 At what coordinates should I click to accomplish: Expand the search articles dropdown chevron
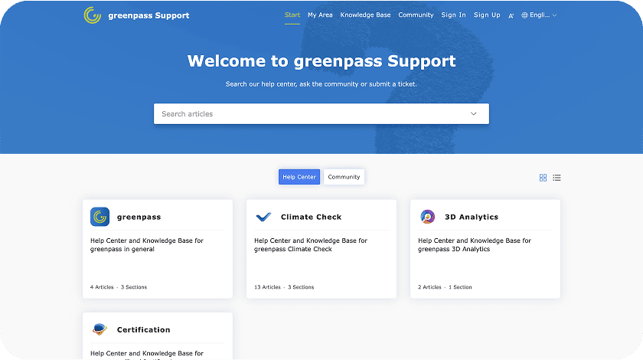(x=474, y=113)
